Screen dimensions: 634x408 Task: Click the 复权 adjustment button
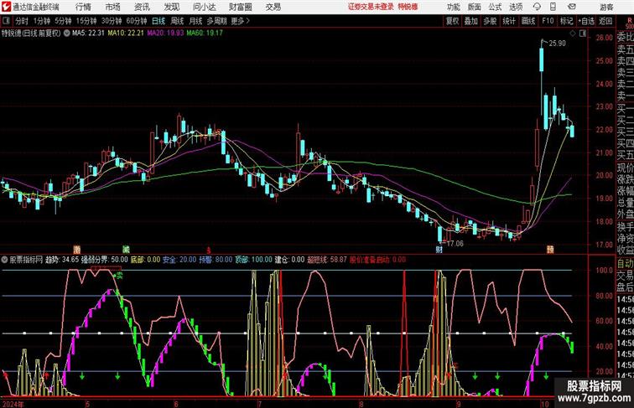coord(453,21)
